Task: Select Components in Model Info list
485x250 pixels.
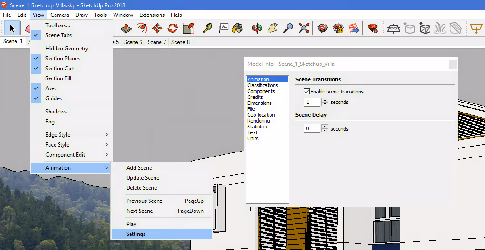Action: pyautogui.click(x=267, y=91)
